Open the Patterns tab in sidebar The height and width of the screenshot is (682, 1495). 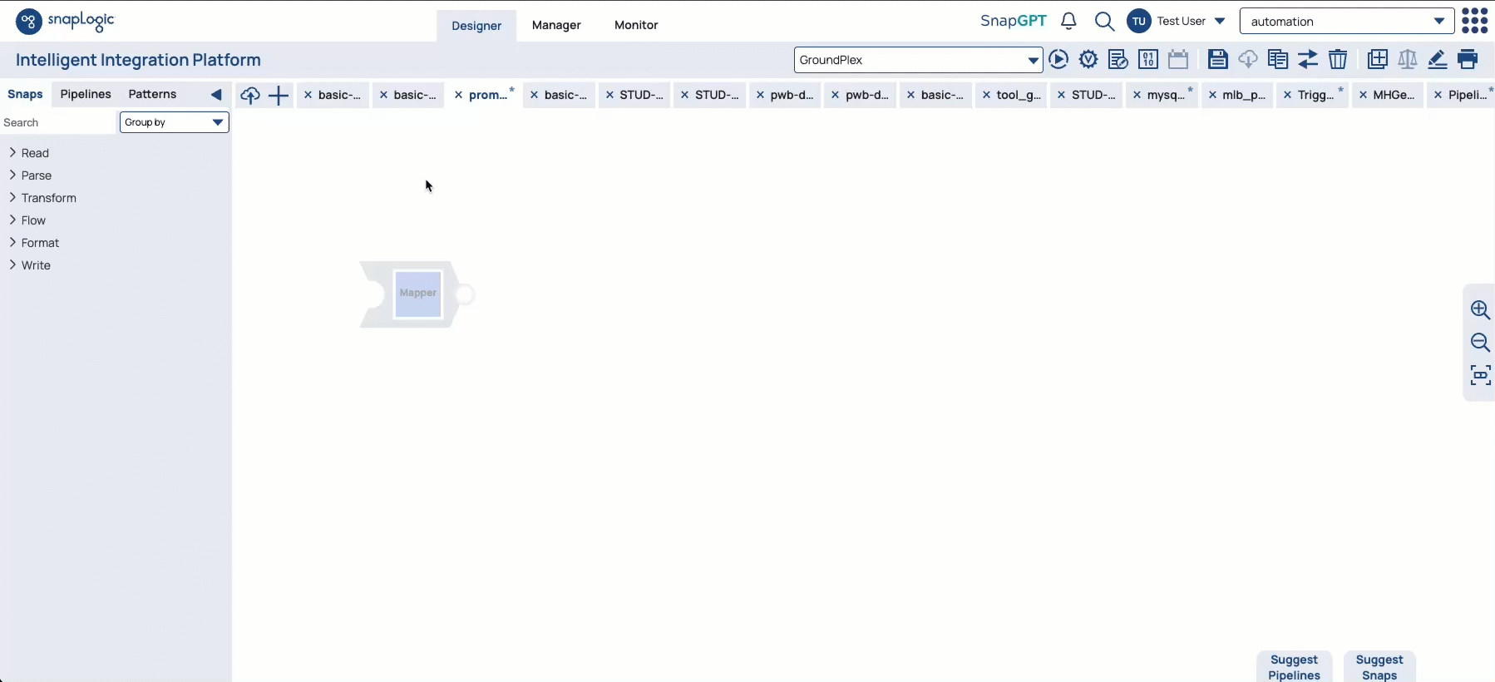[152, 94]
